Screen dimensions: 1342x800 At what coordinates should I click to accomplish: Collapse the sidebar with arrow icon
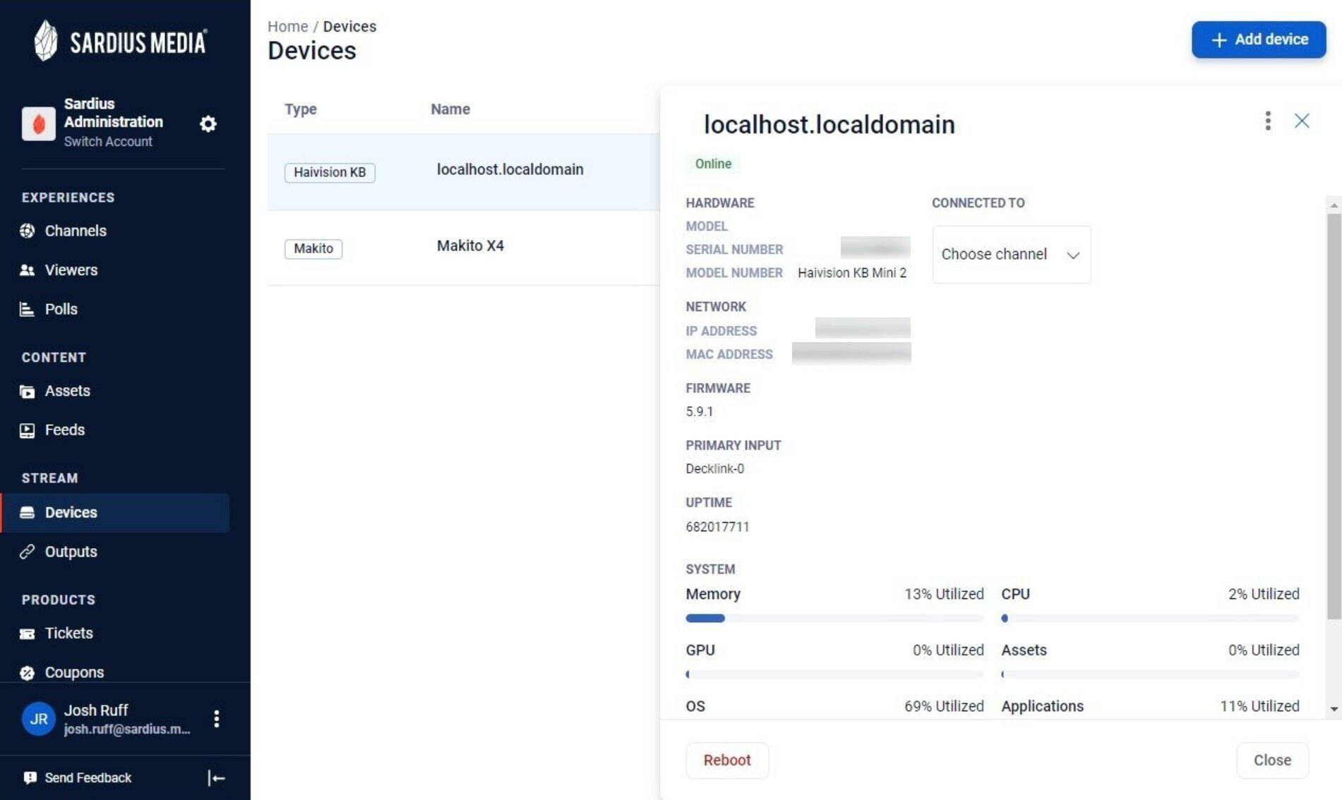coord(216,778)
